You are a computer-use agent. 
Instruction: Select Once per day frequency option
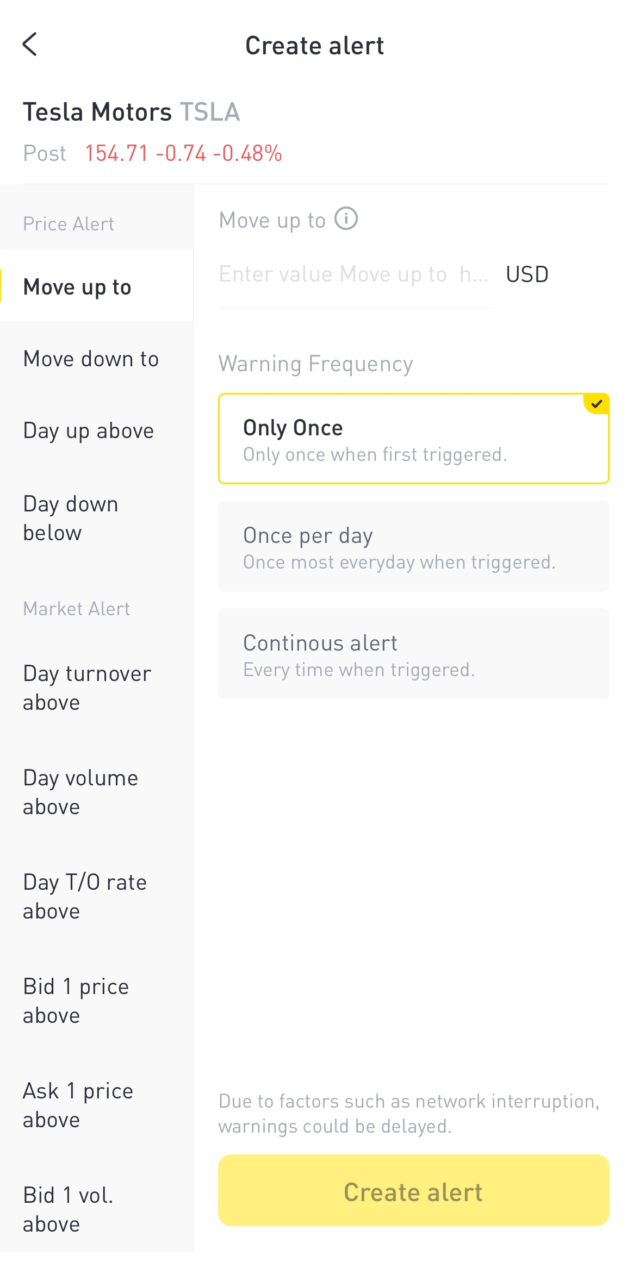(x=413, y=546)
